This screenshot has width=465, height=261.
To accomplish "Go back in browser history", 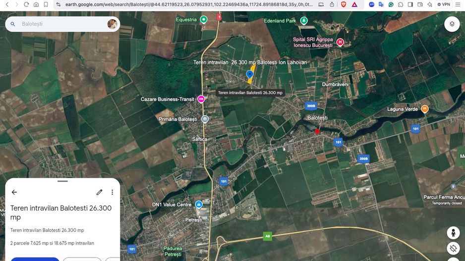I will click(7, 4).
